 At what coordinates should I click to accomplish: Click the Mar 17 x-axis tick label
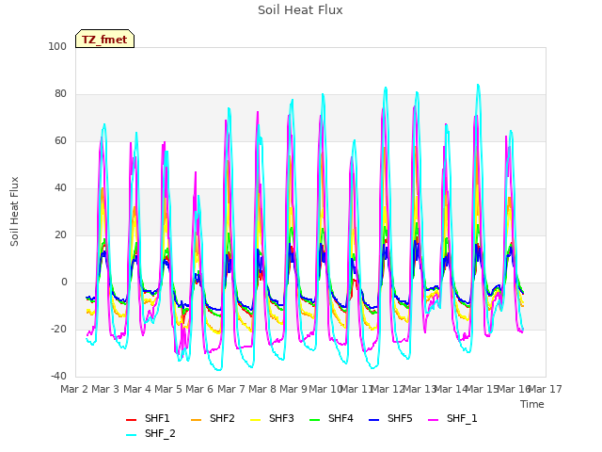click(546, 389)
